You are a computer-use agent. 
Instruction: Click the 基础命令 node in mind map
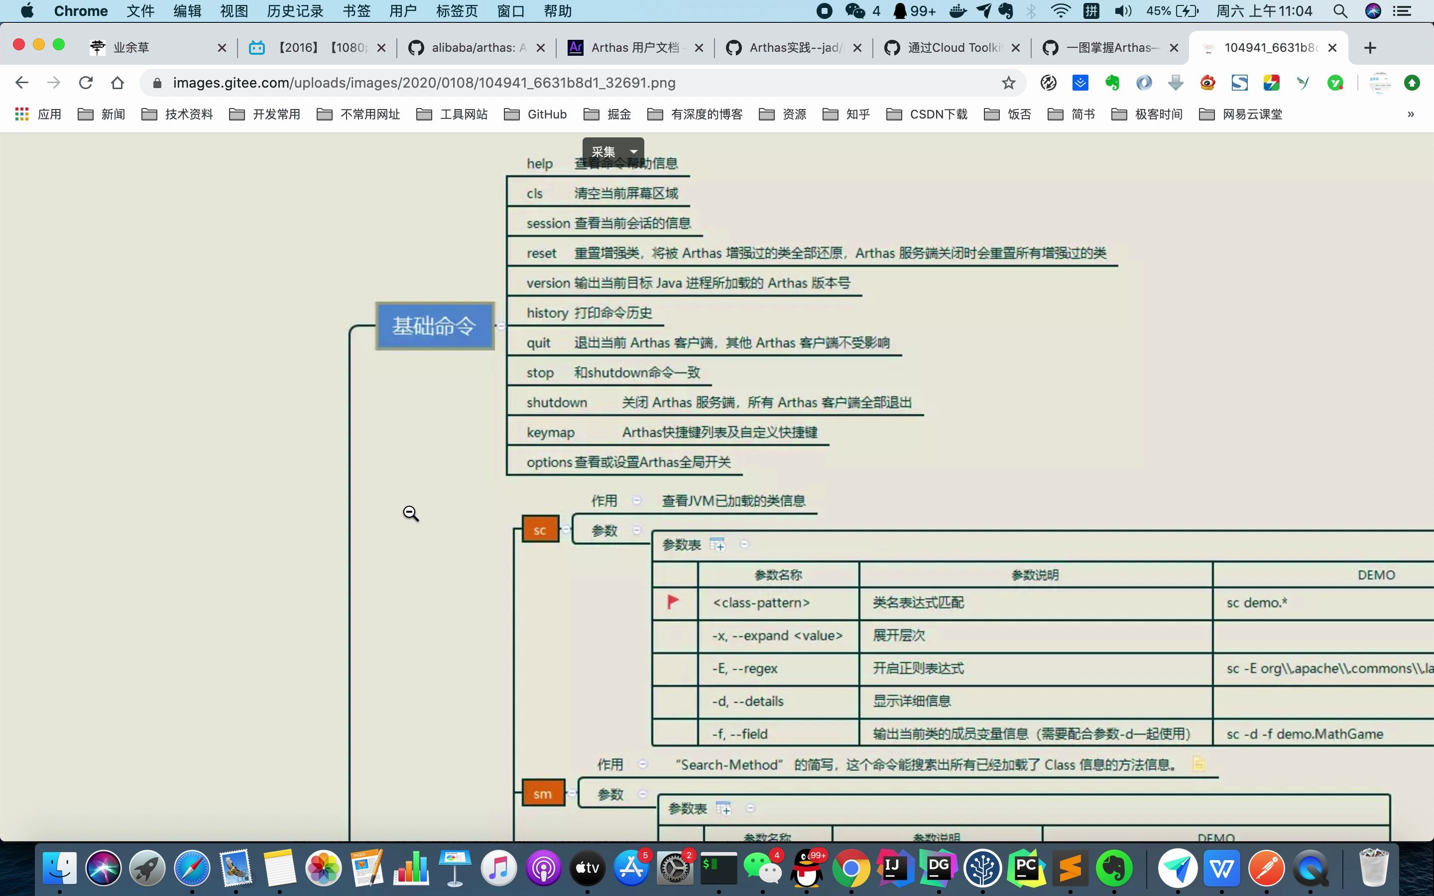[x=435, y=326]
